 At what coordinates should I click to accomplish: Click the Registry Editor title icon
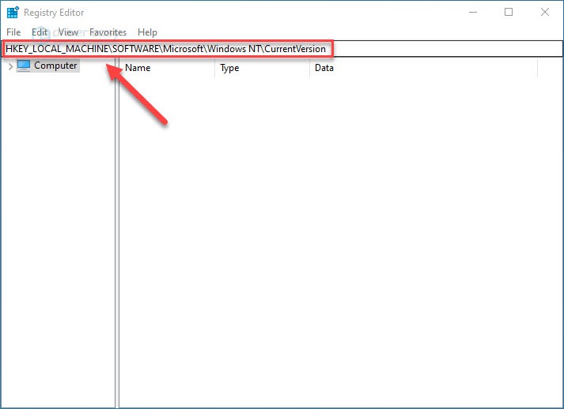13,12
